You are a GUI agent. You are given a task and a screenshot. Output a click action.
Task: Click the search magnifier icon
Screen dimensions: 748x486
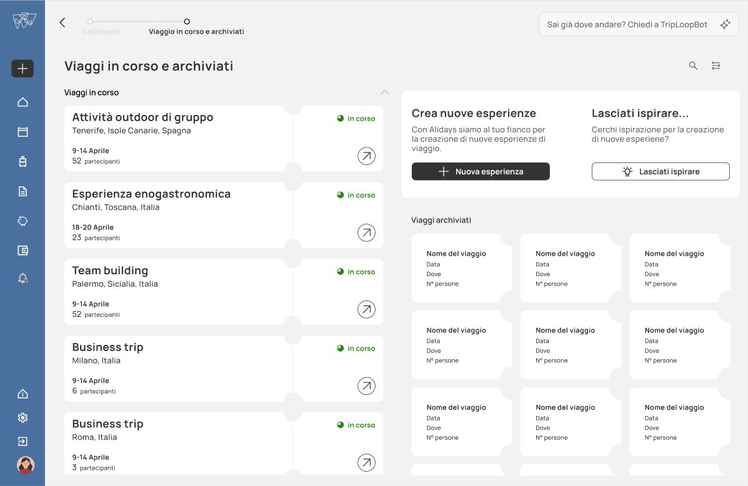click(x=693, y=66)
